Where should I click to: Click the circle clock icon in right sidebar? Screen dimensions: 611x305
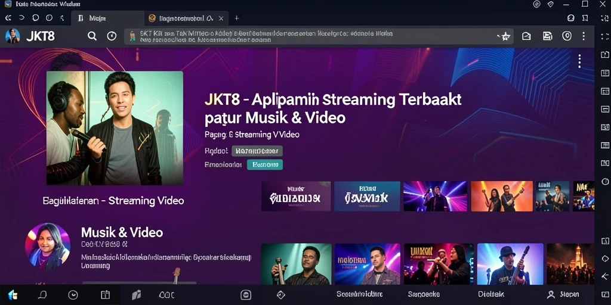605,181
